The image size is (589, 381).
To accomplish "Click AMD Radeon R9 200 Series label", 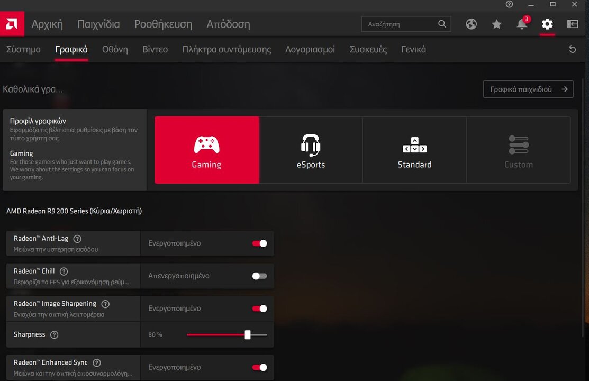I will click(74, 211).
